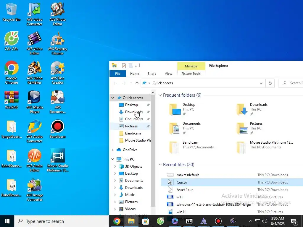Select AVS Disc Creator desktop icon

pos(57,73)
